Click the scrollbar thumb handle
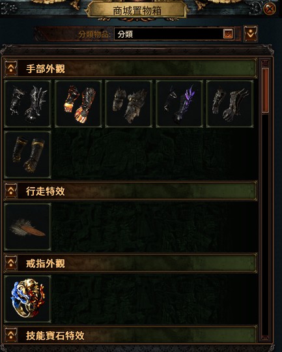Viewport: 282px width, 352px height. click(x=265, y=90)
